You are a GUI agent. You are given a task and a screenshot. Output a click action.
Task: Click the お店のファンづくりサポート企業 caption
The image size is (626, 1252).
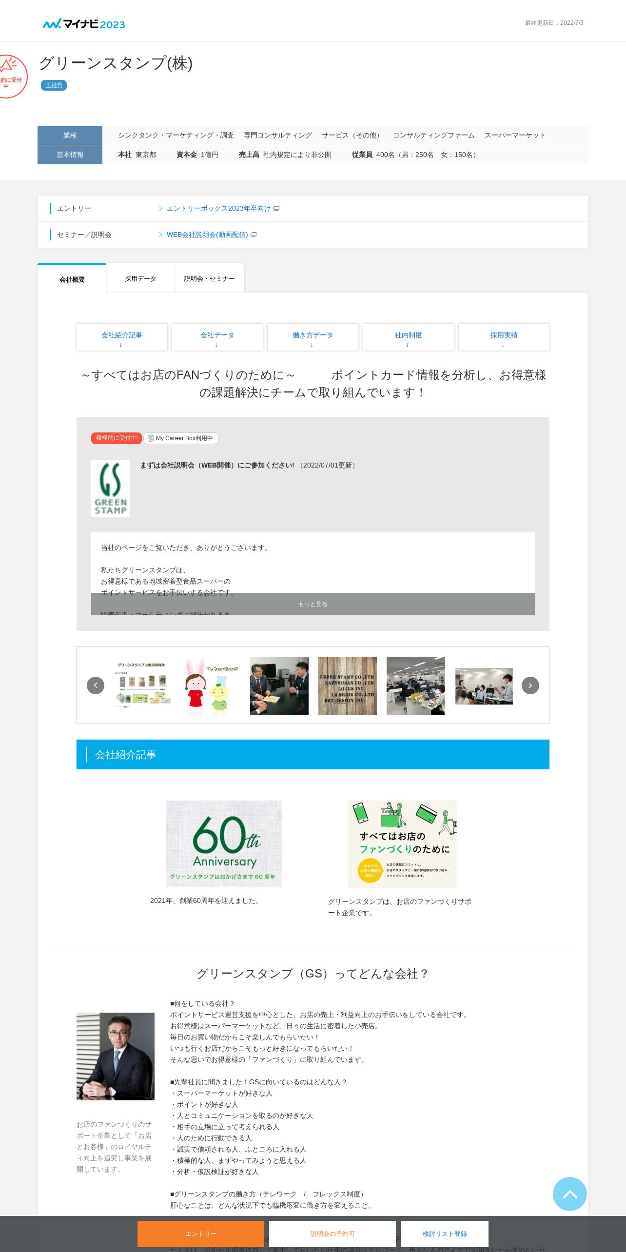pos(400,907)
